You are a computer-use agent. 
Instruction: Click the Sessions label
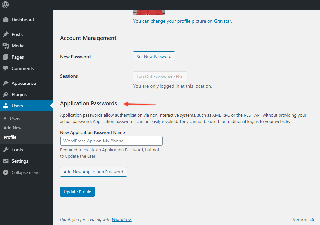point(69,76)
